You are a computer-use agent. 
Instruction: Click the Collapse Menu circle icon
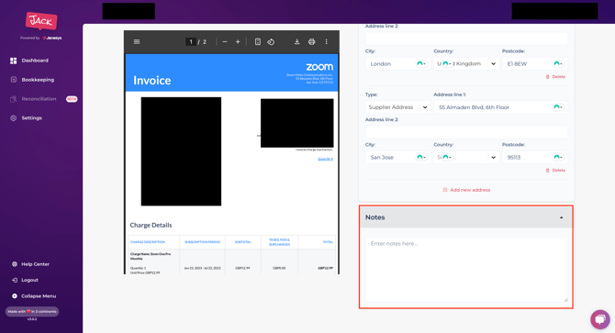pyautogui.click(x=15, y=296)
